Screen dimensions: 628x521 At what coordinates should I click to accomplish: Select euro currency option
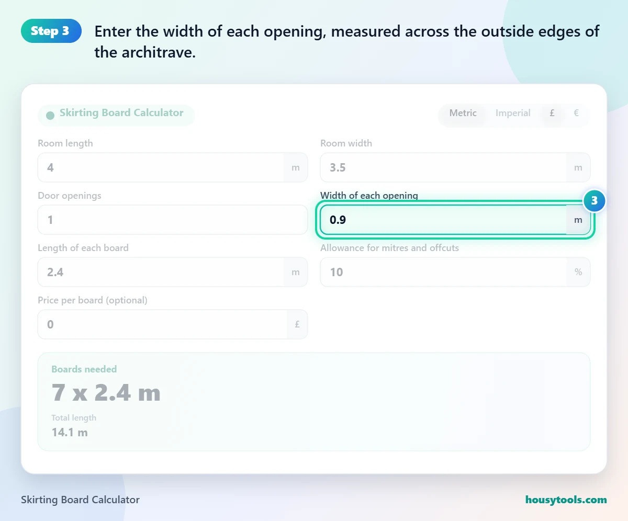576,113
